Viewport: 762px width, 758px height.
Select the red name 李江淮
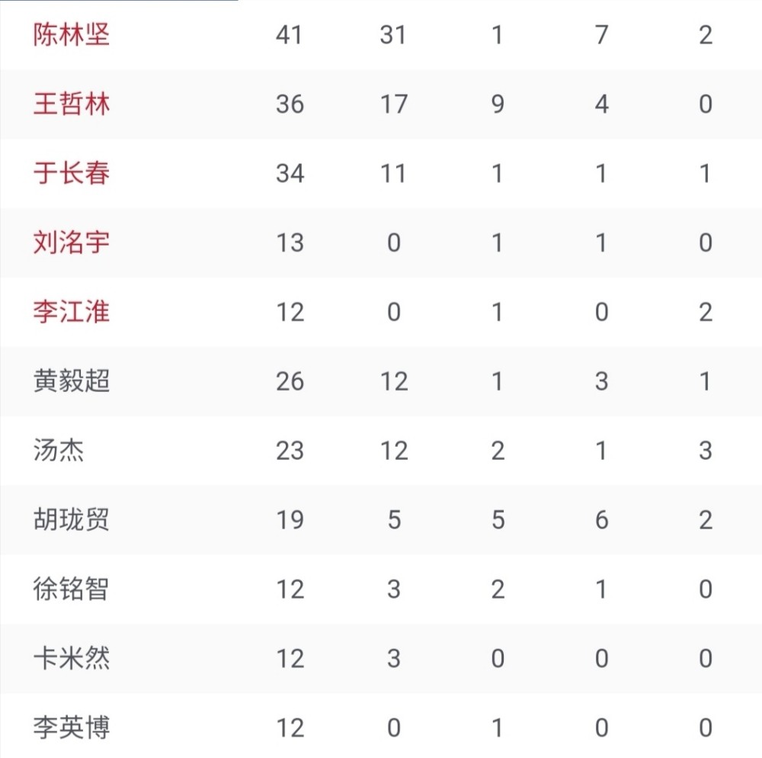72,312
